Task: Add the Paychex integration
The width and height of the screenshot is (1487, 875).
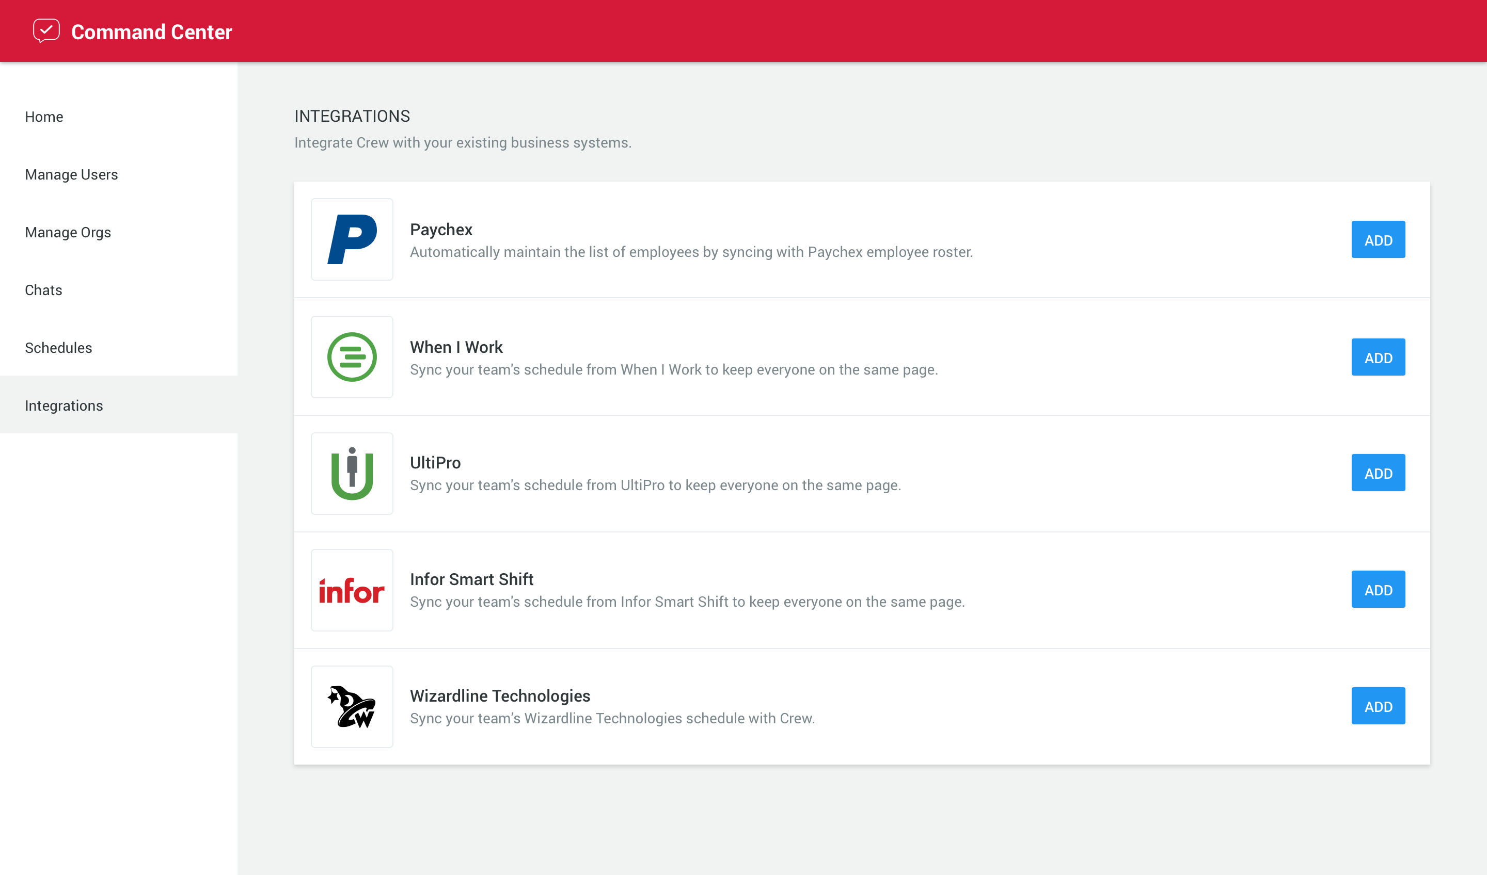Action: [1378, 240]
